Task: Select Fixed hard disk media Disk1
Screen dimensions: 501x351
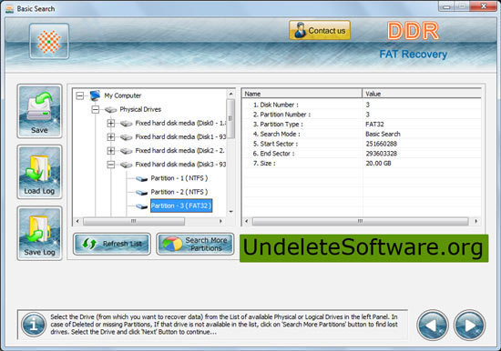Action: tap(180, 137)
